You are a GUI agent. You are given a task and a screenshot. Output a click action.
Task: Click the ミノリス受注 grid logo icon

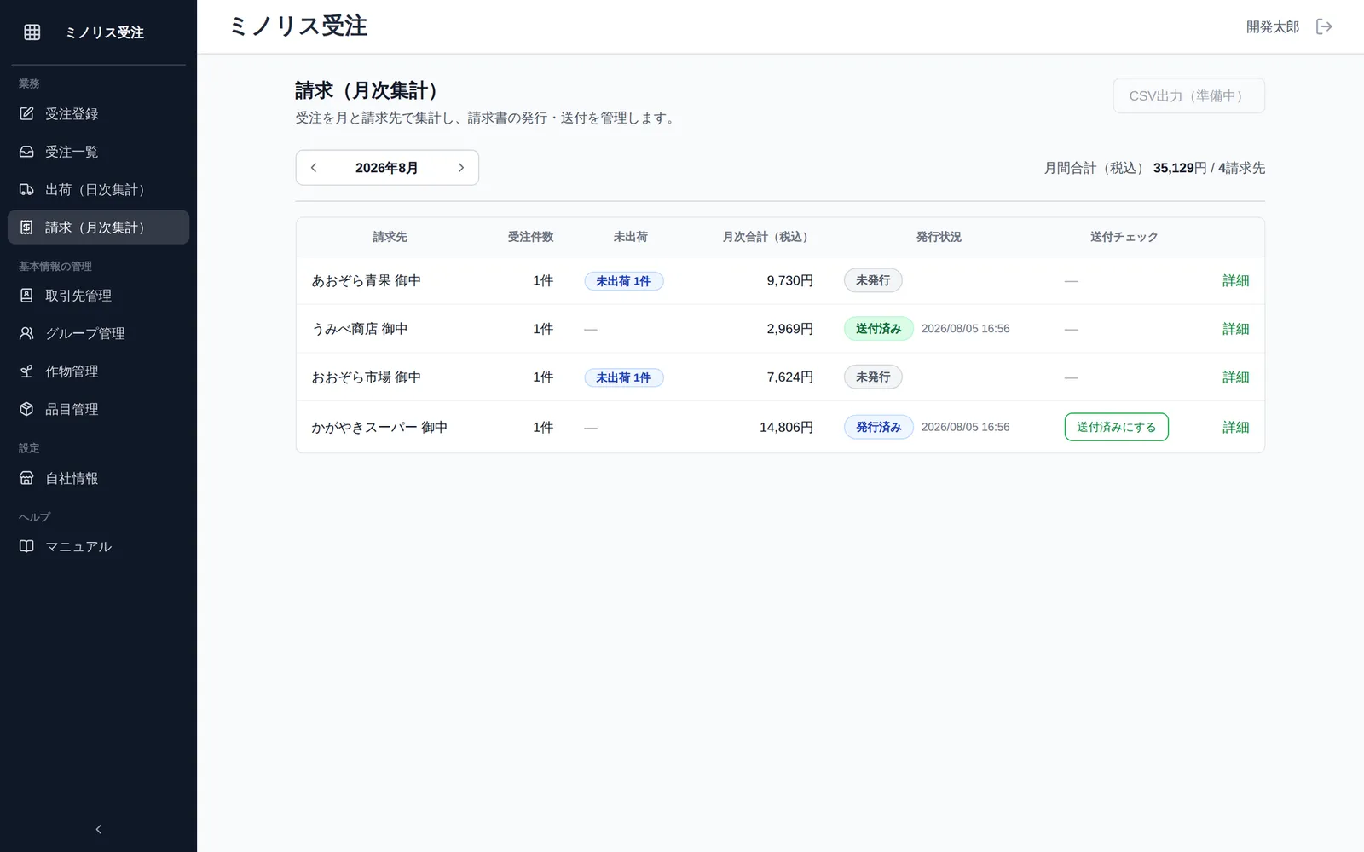[x=32, y=32]
